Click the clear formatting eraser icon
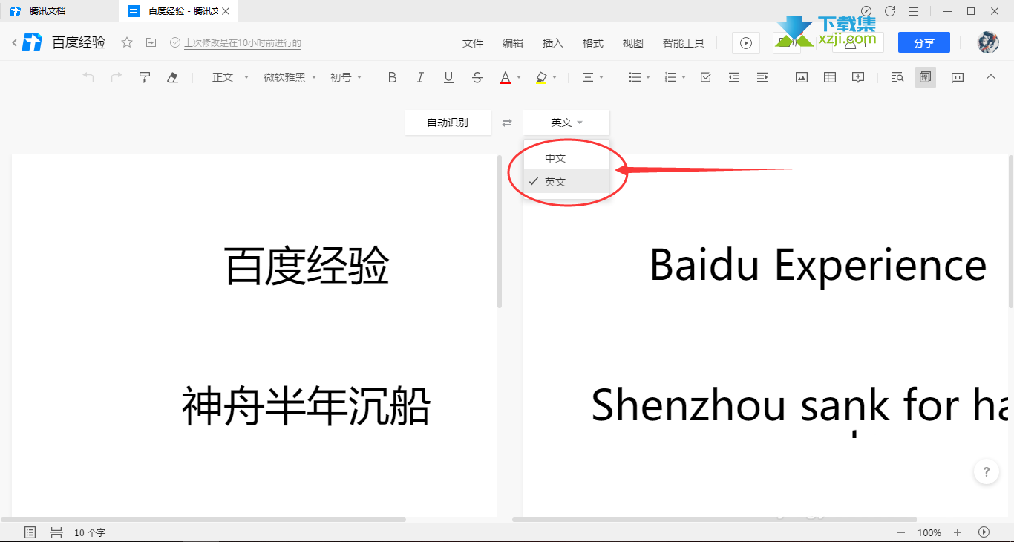1014x542 pixels. pyautogui.click(x=173, y=77)
